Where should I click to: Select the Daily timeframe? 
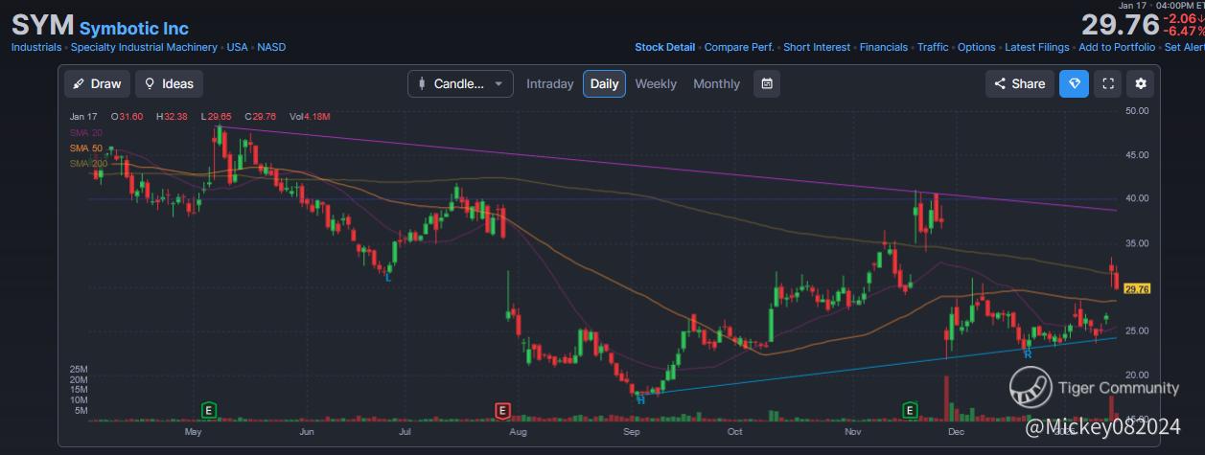[604, 83]
